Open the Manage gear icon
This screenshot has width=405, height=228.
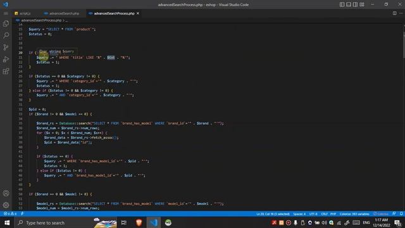pos(6,205)
